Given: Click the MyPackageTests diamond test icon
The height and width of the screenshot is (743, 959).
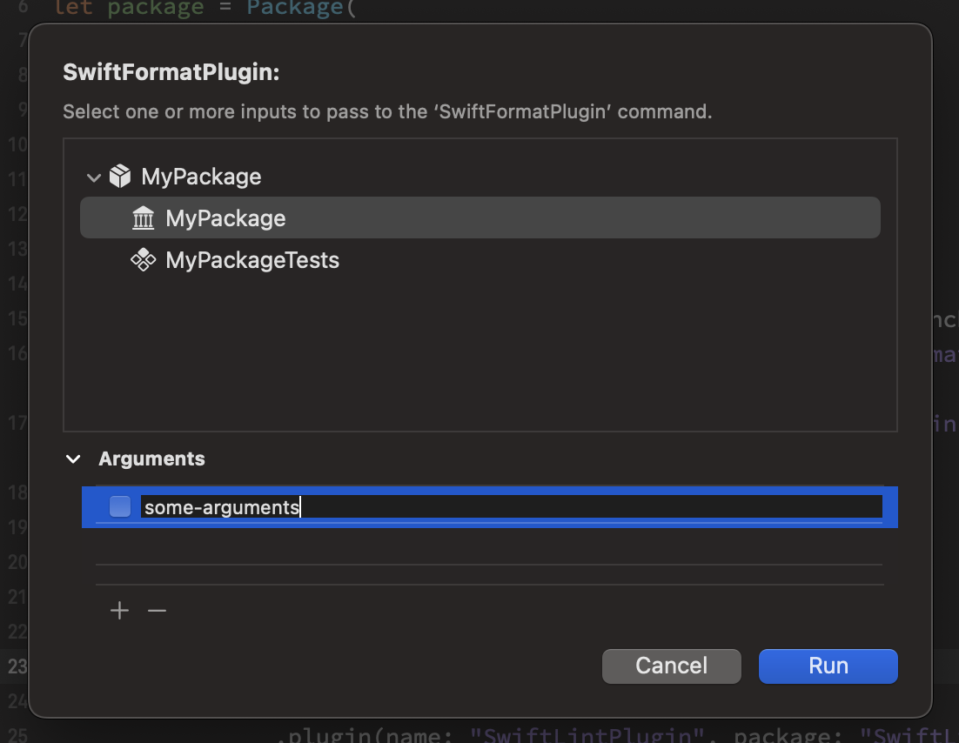Looking at the screenshot, I should [143, 260].
